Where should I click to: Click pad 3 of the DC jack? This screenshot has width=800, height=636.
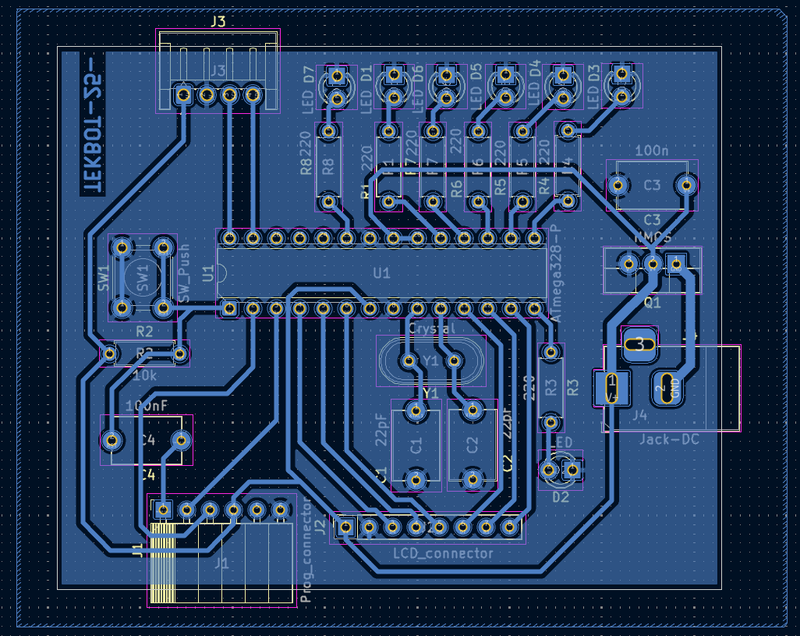639,343
